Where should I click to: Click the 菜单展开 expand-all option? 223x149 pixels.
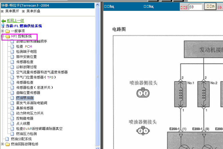12,11
